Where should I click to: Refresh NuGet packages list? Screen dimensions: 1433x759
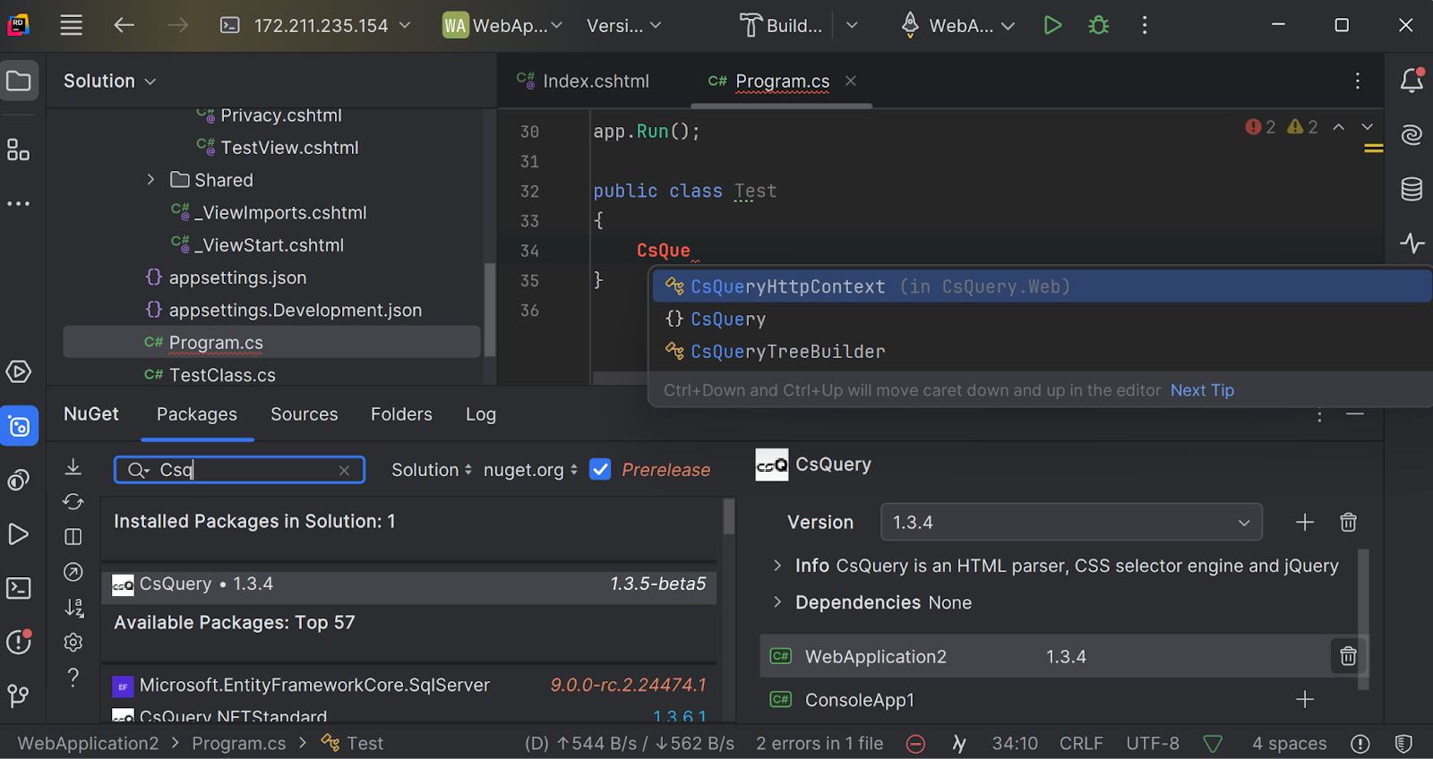[73, 501]
